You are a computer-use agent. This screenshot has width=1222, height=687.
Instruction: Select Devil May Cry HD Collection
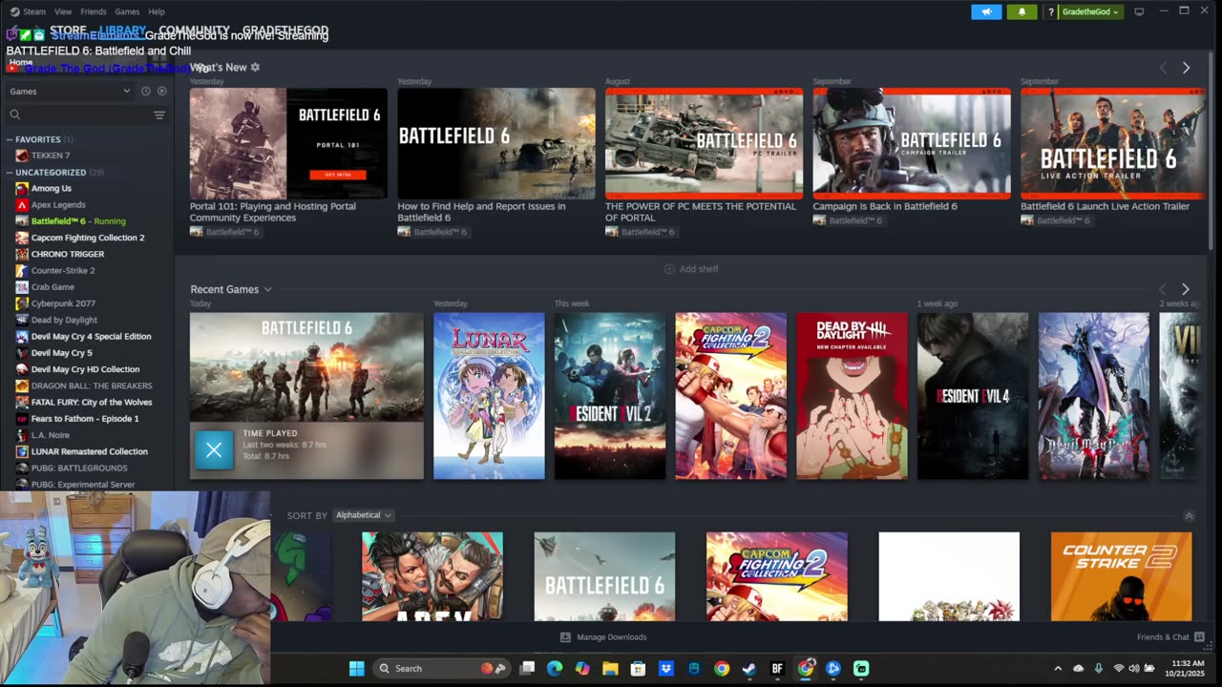pyautogui.click(x=85, y=369)
